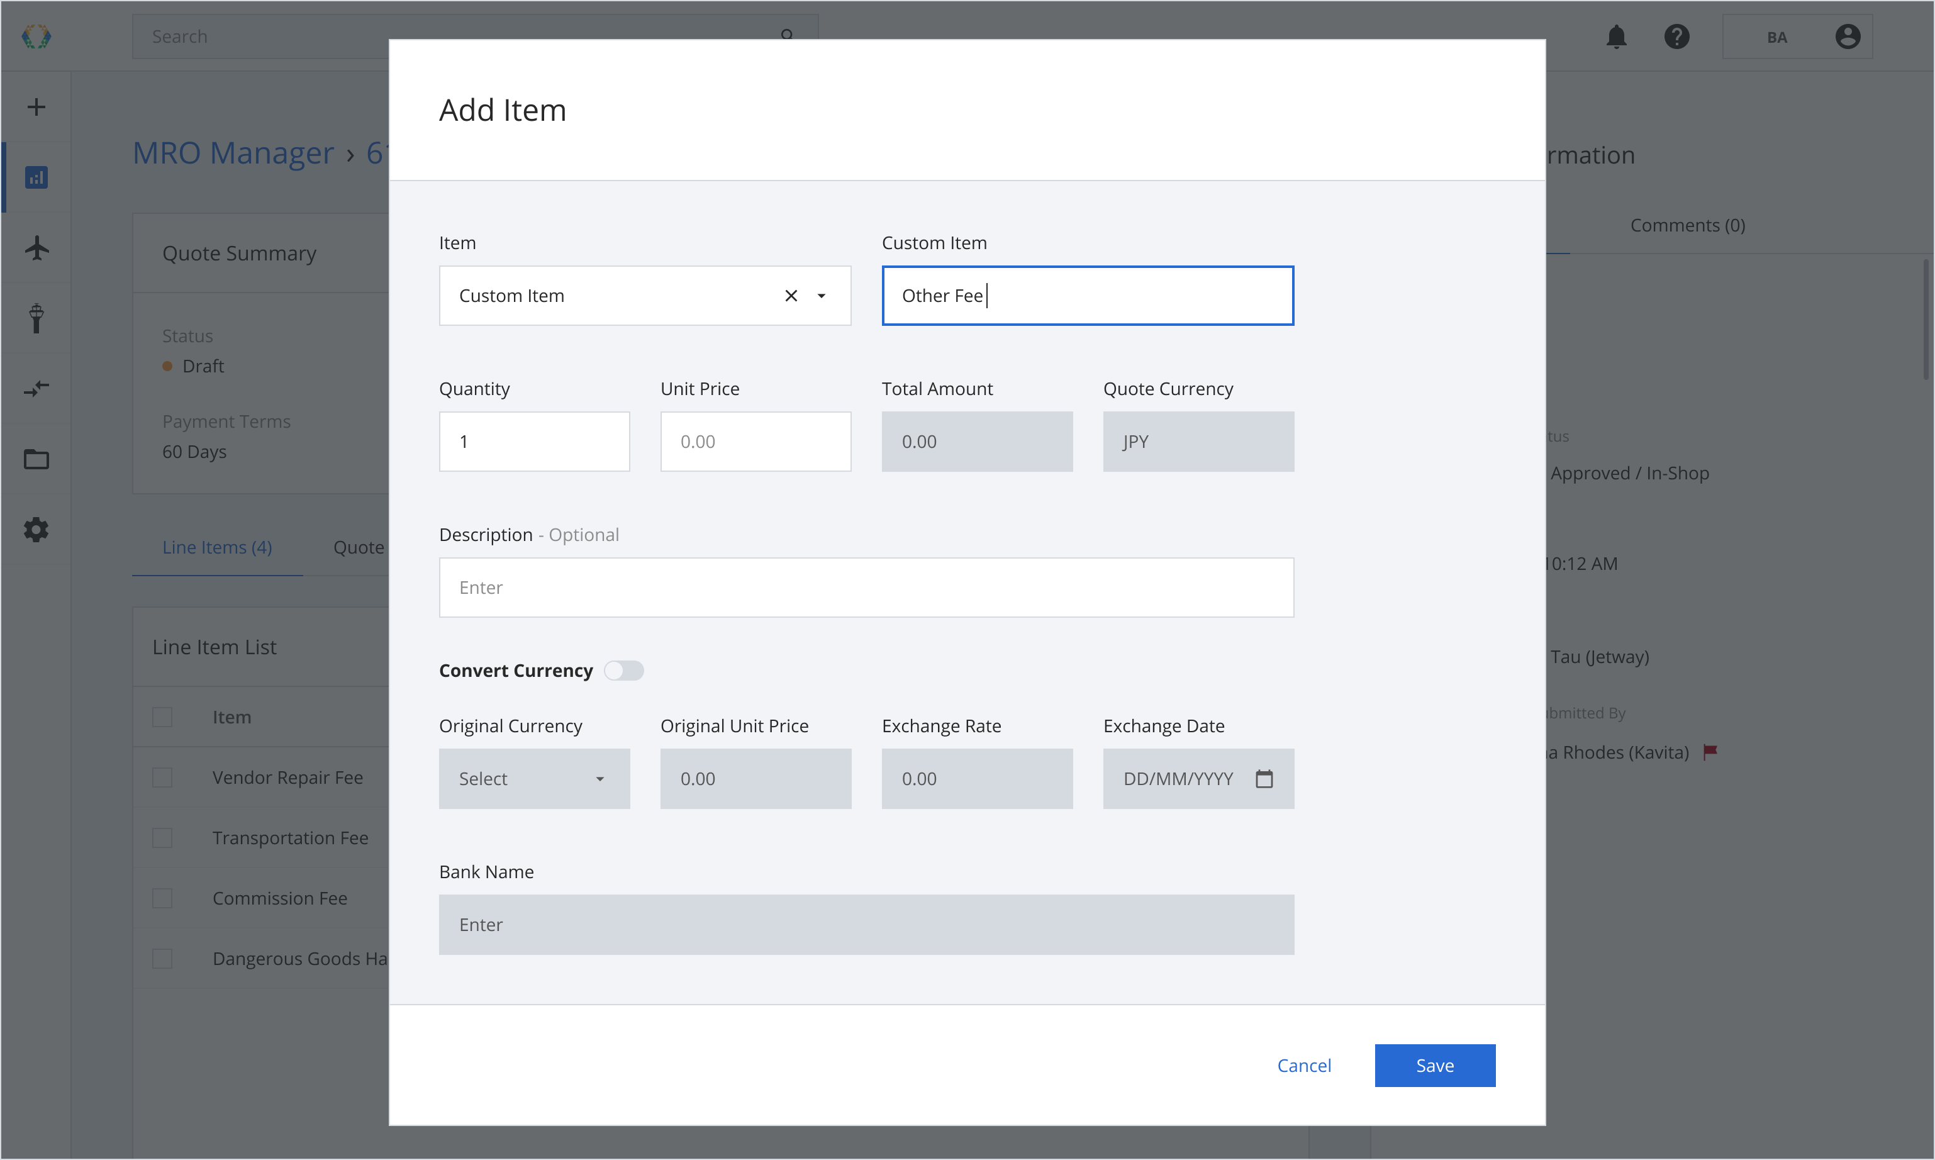Click the Draft status text

tap(203, 366)
